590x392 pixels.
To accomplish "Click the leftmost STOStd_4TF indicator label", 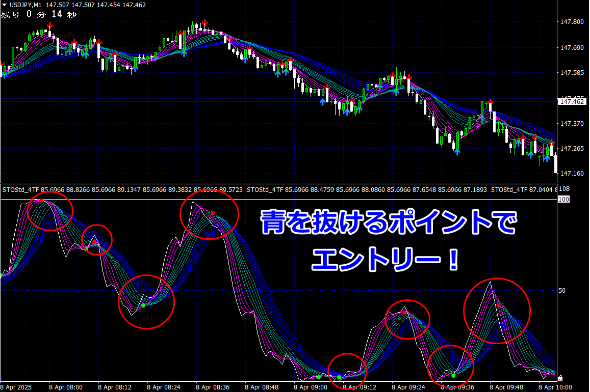I will pyautogui.click(x=21, y=189).
